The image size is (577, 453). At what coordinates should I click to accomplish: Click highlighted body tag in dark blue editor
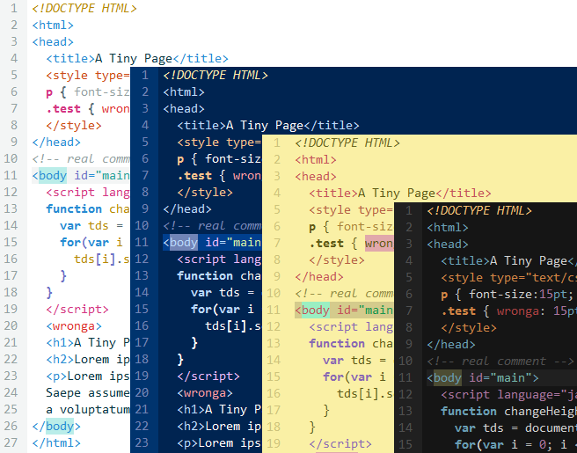click(x=184, y=243)
